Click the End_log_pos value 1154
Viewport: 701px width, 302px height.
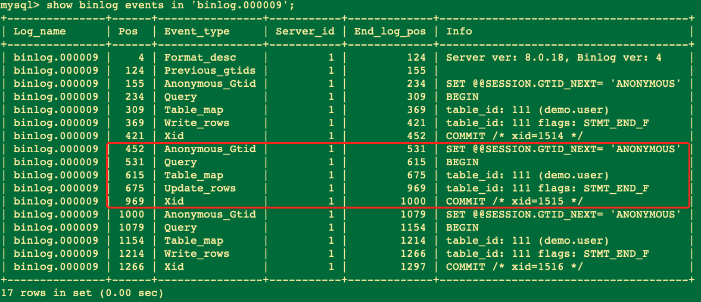tap(413, 228)
